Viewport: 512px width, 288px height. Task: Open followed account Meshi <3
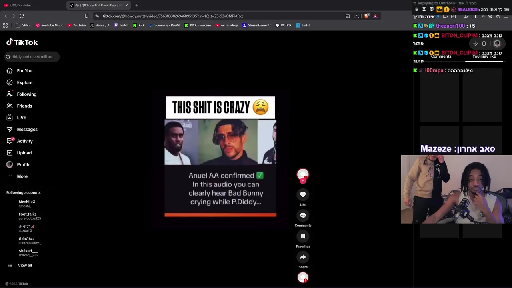pyautogui.click(x=27, y=204)
